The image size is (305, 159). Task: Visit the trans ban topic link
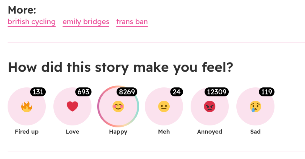coord(132,22)
